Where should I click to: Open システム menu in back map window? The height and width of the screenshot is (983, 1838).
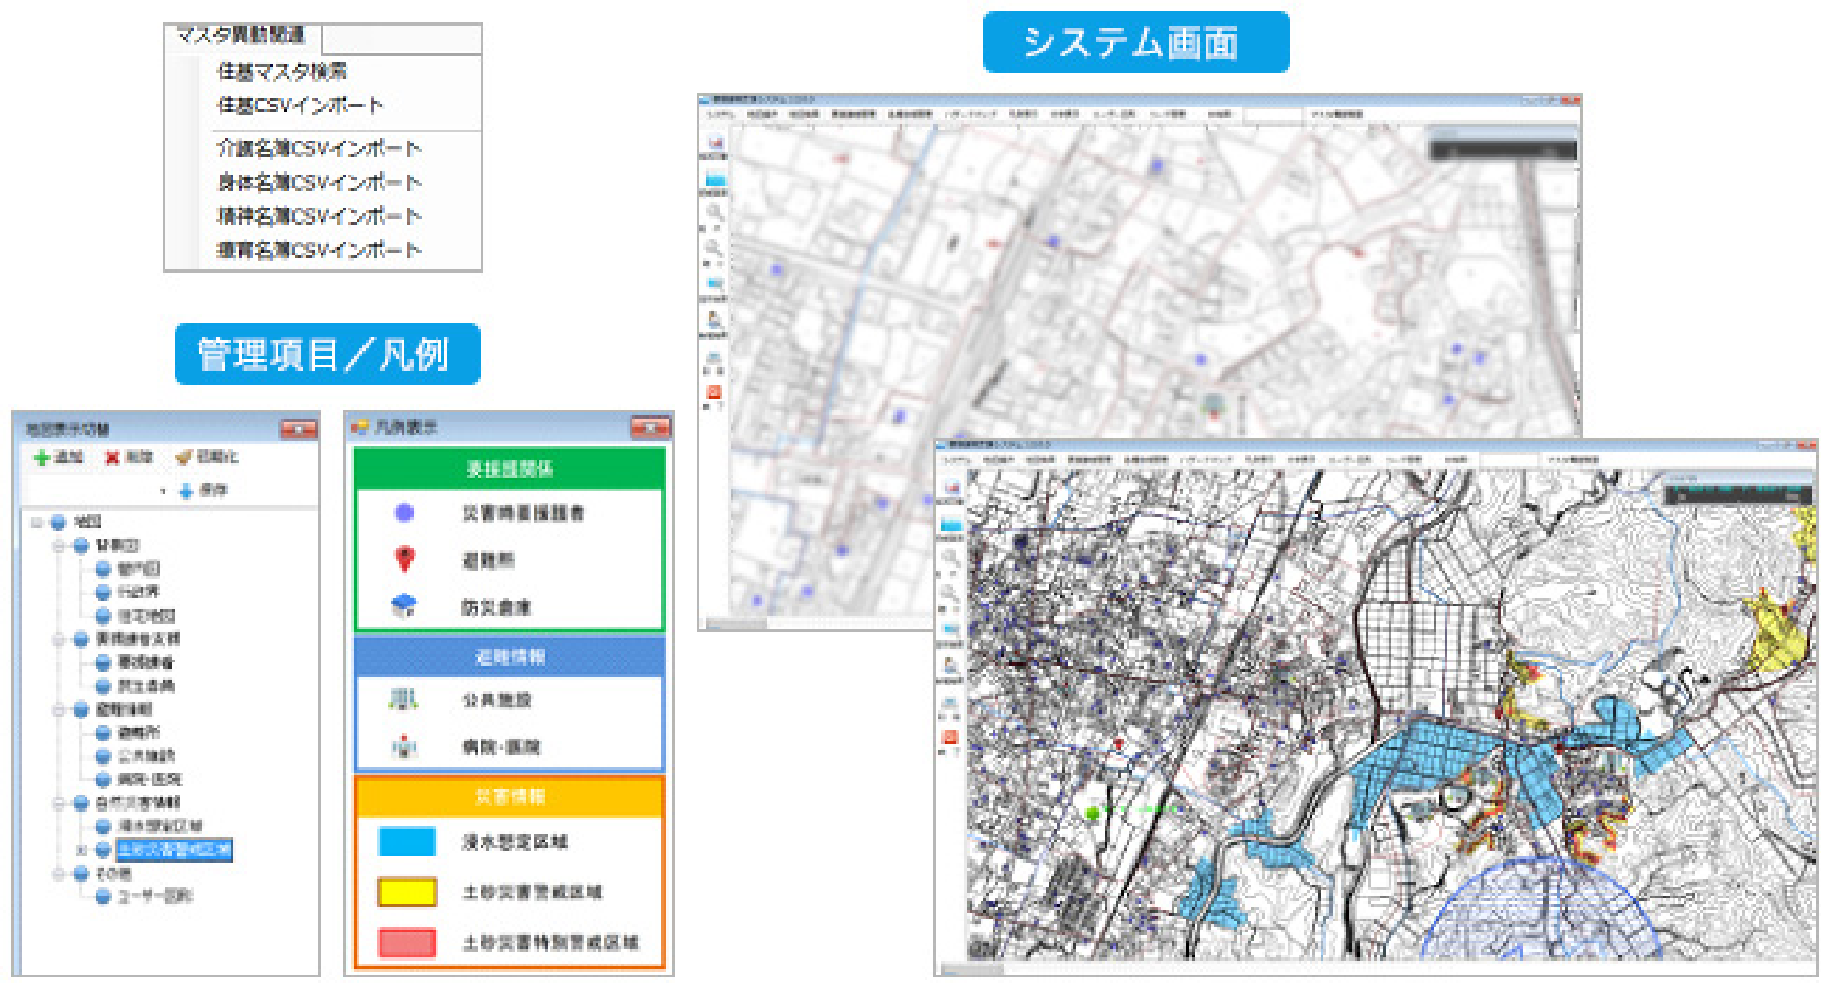coord(721,115)
